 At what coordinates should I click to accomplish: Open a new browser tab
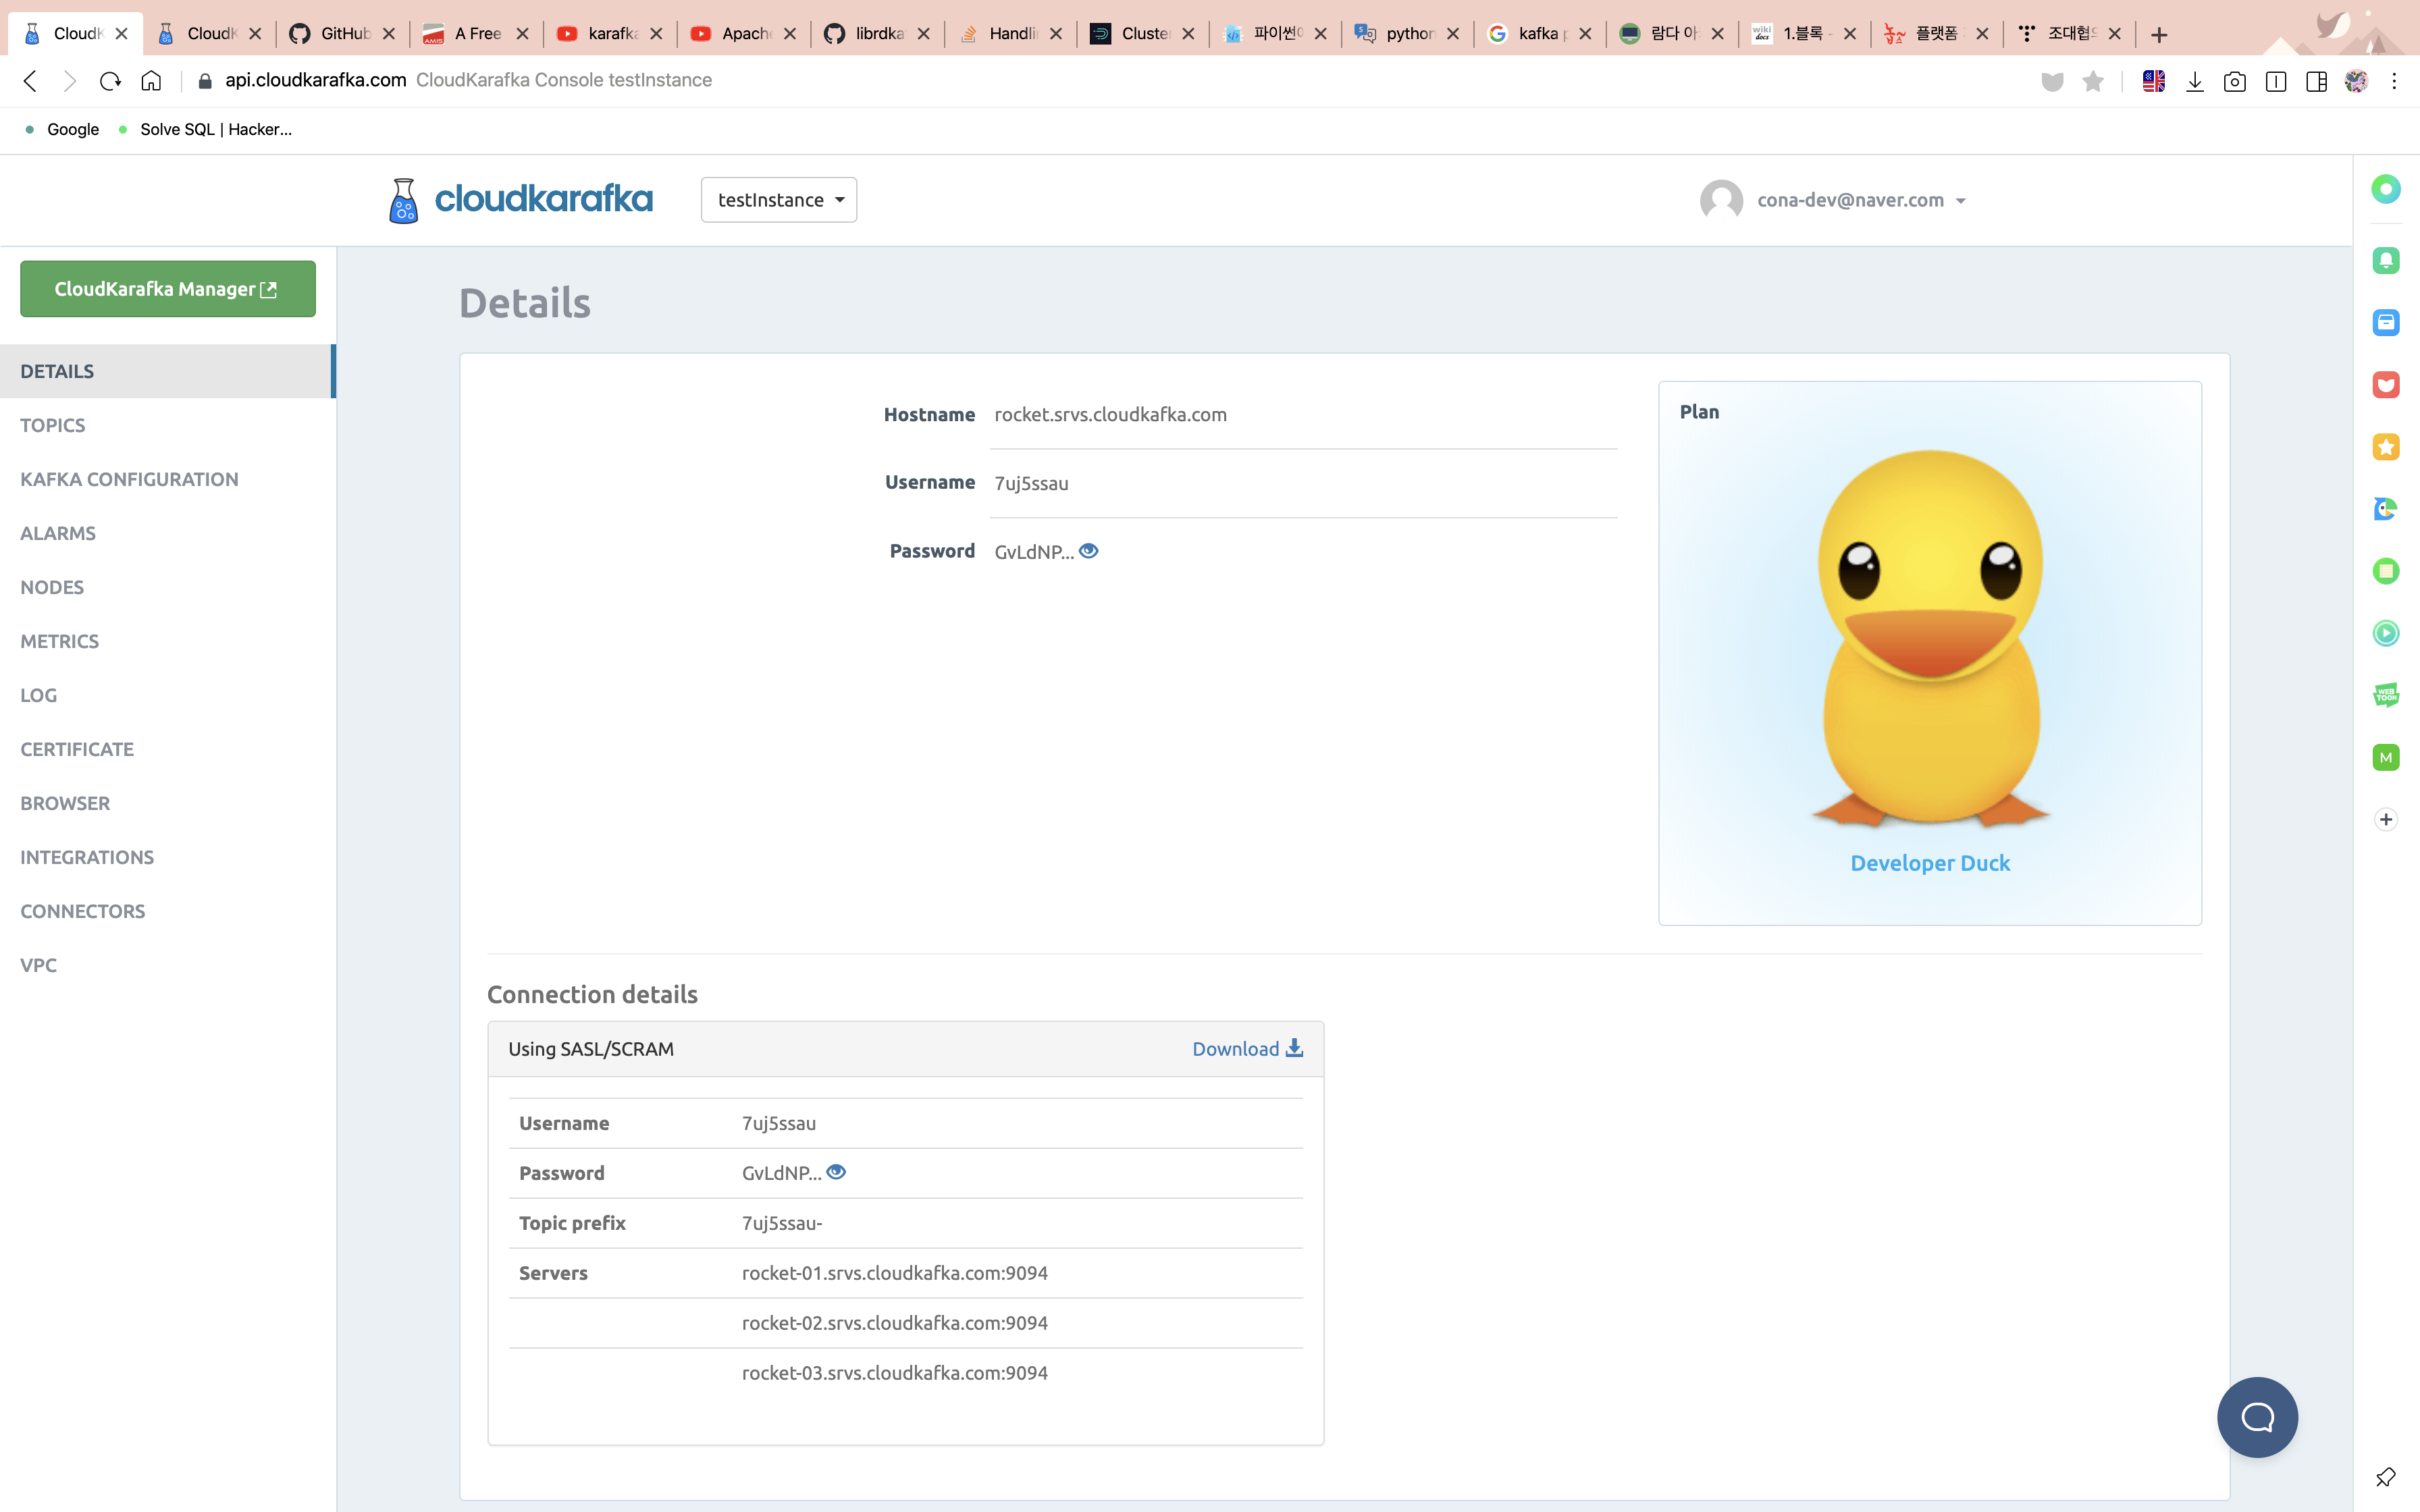point(2159,34)
